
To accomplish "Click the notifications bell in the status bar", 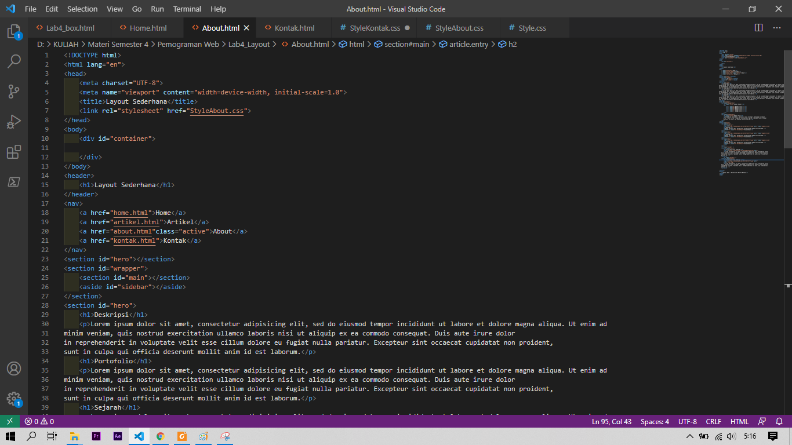I will [x=778, y=421].
